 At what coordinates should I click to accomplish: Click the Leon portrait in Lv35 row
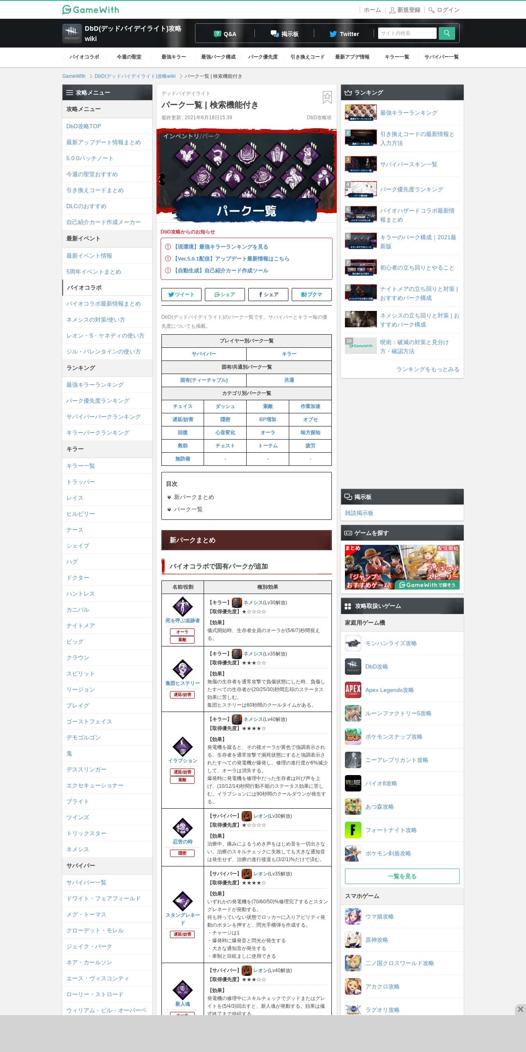(246, 874)
